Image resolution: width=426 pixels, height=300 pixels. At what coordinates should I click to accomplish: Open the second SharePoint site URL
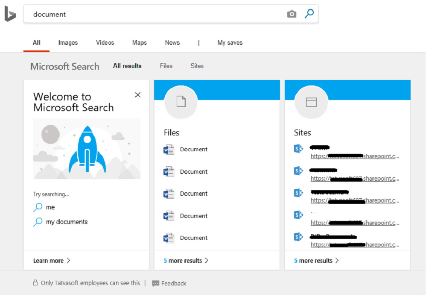pyautogui.click(x=355, y=179)
